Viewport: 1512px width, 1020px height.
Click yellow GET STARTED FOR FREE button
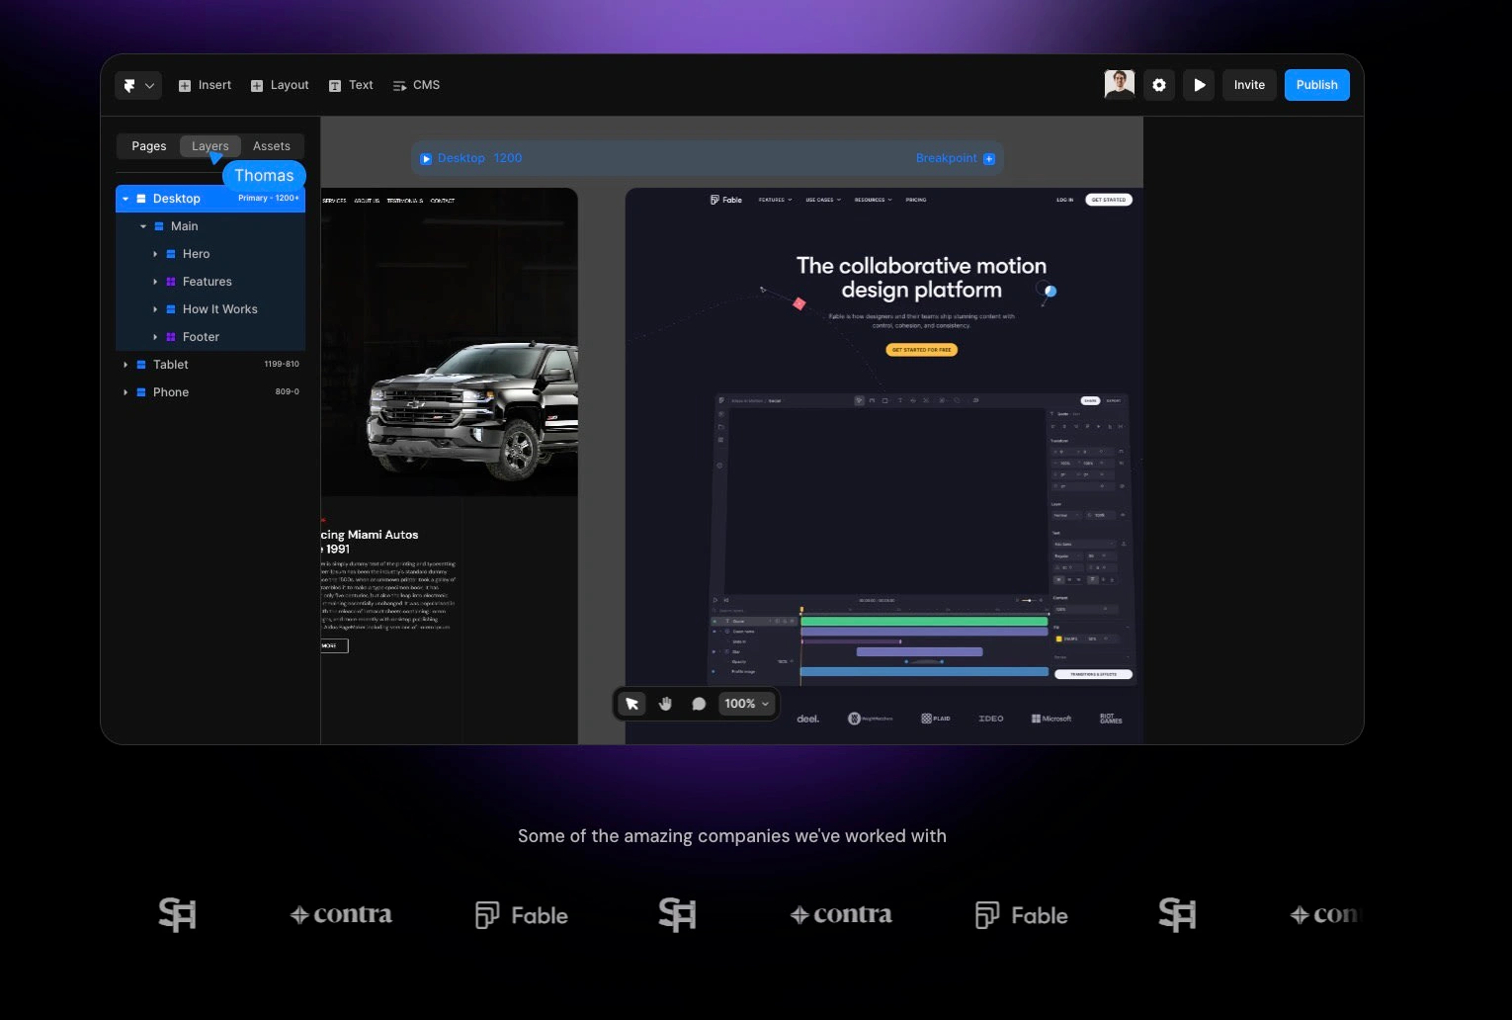[922, 350]
